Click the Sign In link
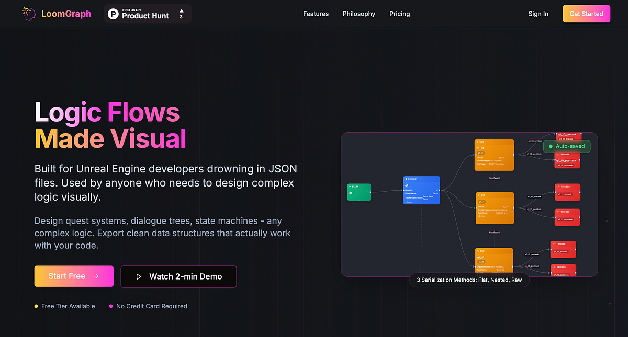The height and width of the screenshot is (337, 628). click(539, 14)
